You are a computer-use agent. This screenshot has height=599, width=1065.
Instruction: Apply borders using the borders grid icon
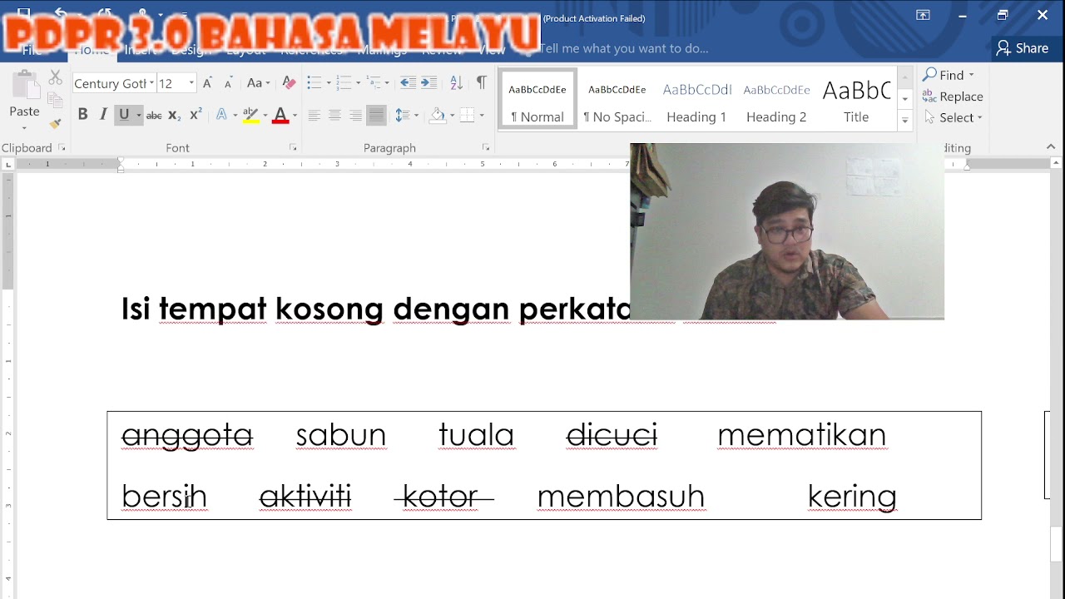468,115
